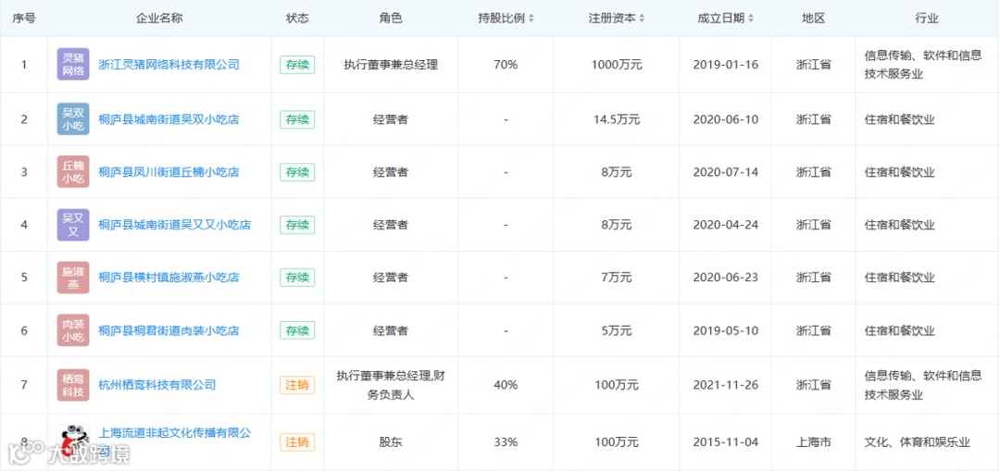Open 桐庐县桐君街道肉装小吃店 link
The image size is (1000, 472).
tap(169, 330)
